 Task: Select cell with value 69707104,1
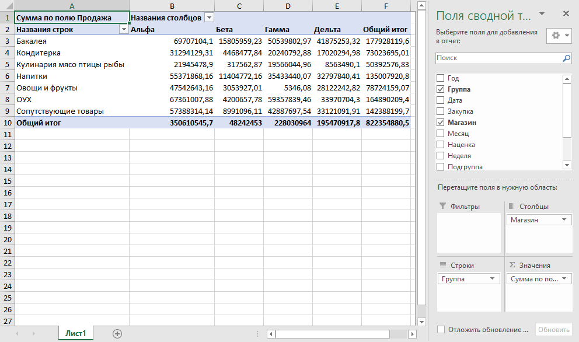[x=172, y=41]
